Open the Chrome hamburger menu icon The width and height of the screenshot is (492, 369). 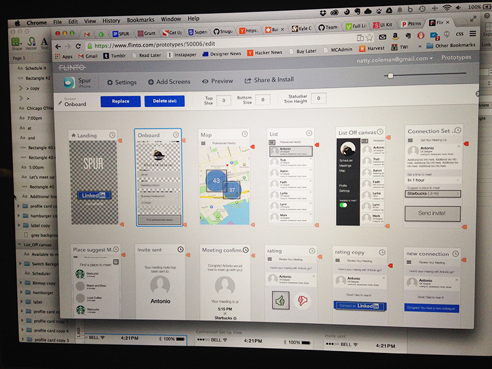coord(472,33)
